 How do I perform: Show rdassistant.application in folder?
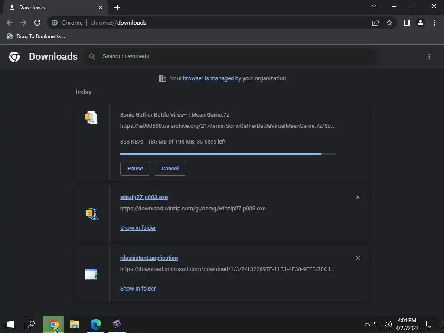coord(138,288)
